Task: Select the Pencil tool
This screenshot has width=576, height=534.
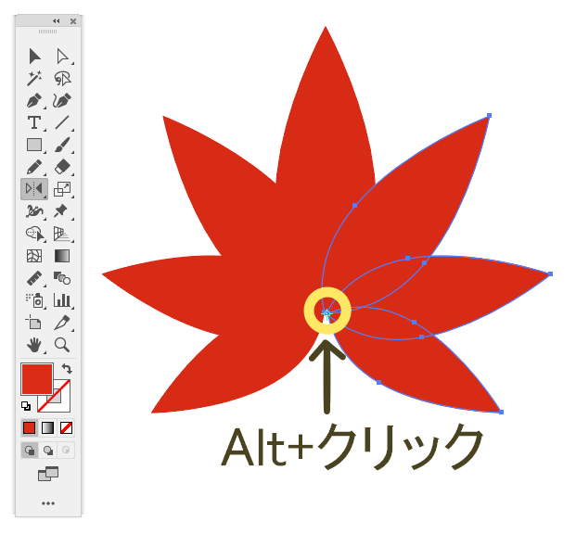Action: click(34, 167)
